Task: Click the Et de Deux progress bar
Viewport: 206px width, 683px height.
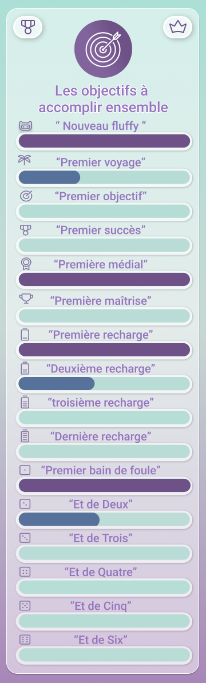Action: coord(105,519)
